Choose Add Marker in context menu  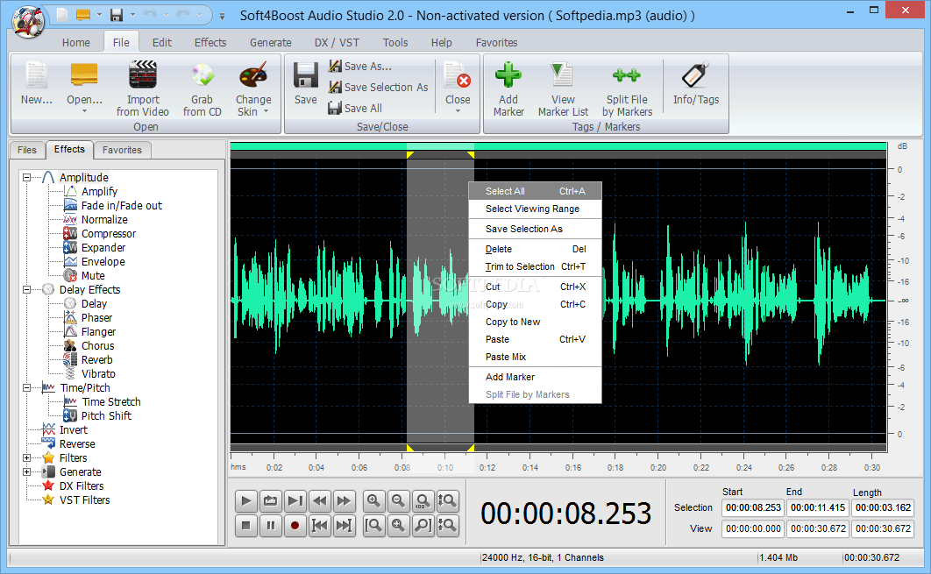pos(535,377)
